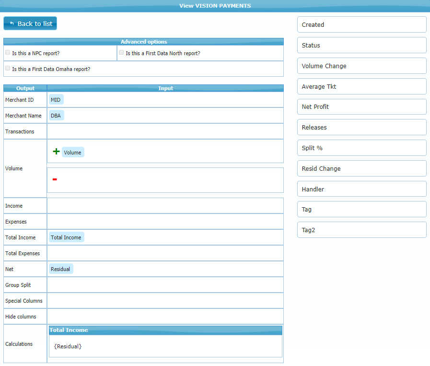Click the red minus volume icon
The width and height of the screenshot is (430, 366).
point(55,179)
